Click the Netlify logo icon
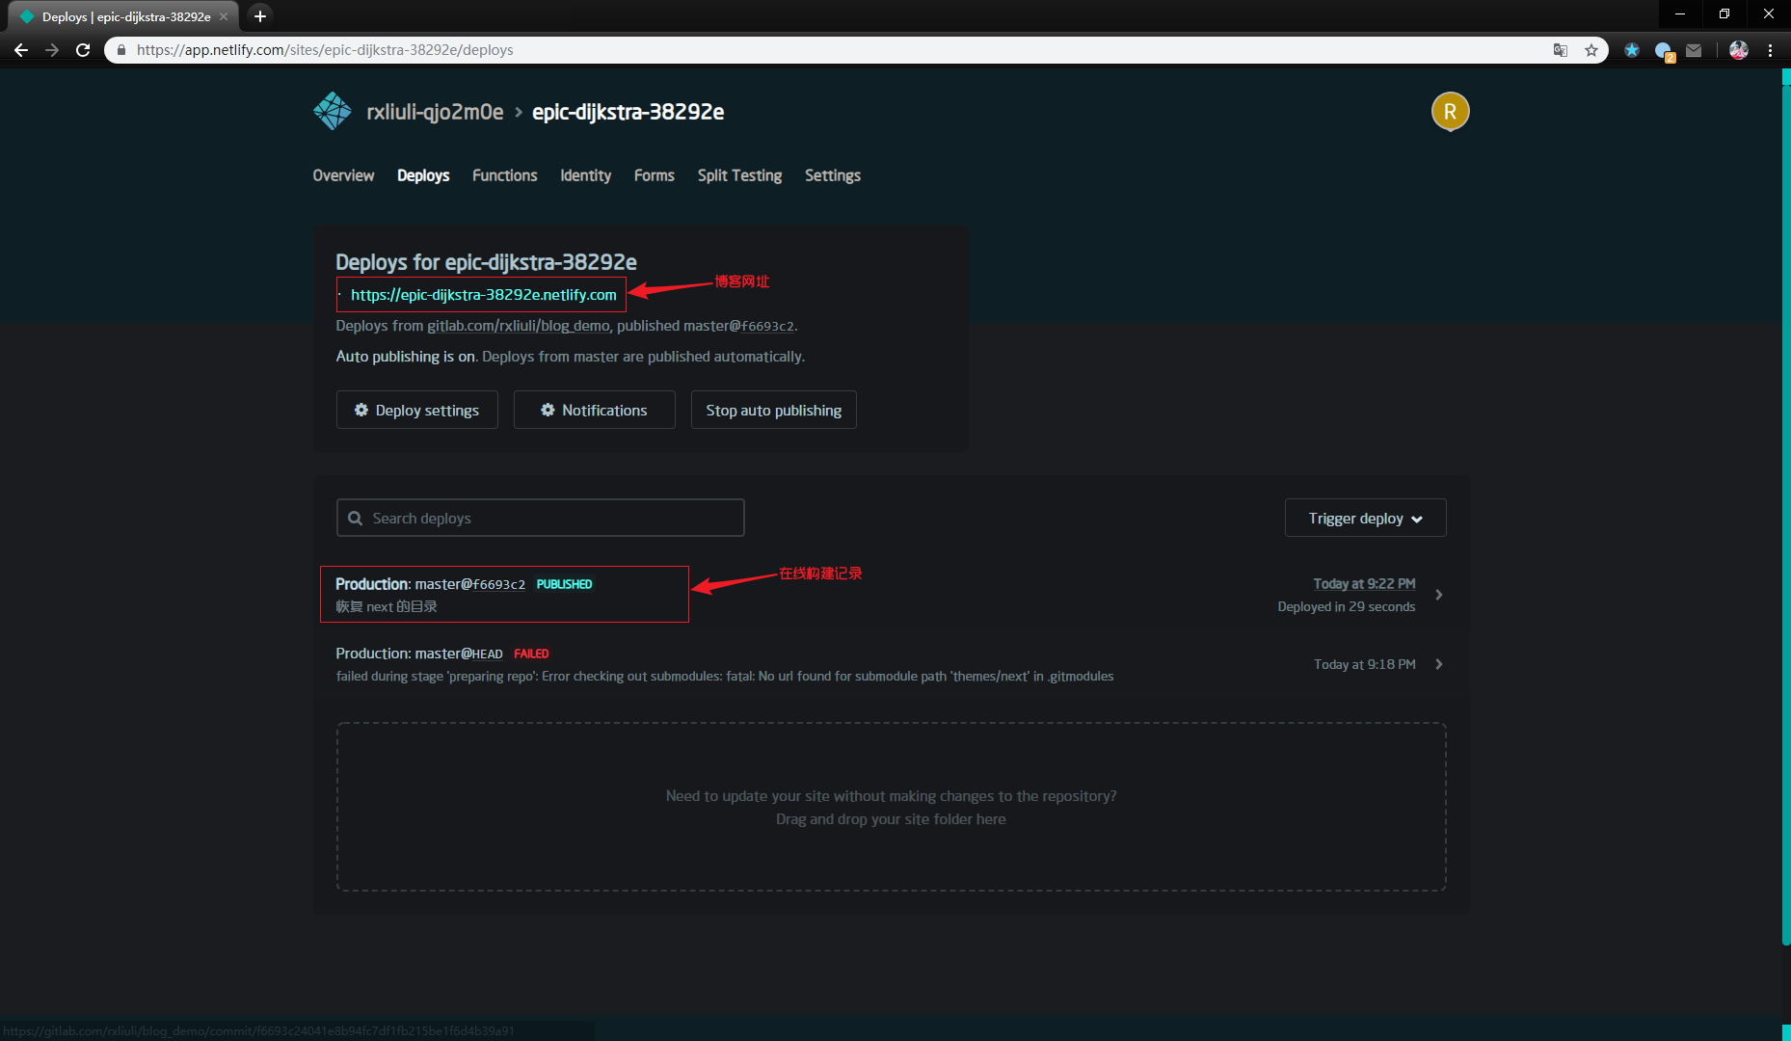The height and width of the screenshot is (1041, 1791). pyautogui.click(x=333, y=111)
